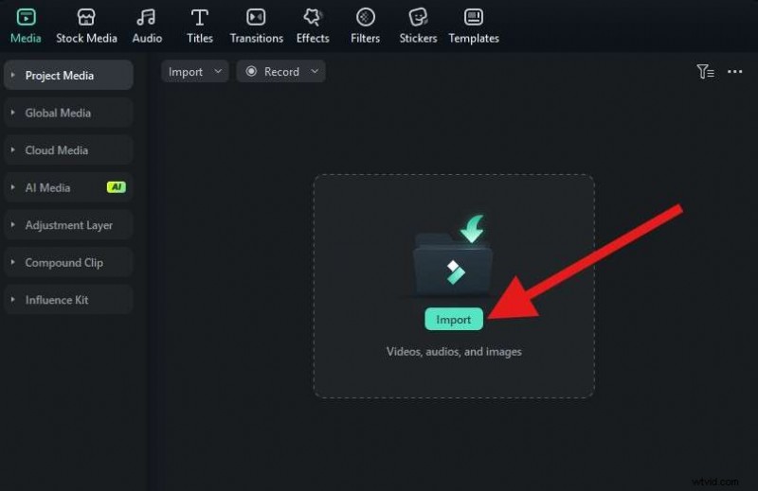Open the Record dropdown menu
This screenshot has width=758, height=491.
pyautogui.click(x=280, y=72)
